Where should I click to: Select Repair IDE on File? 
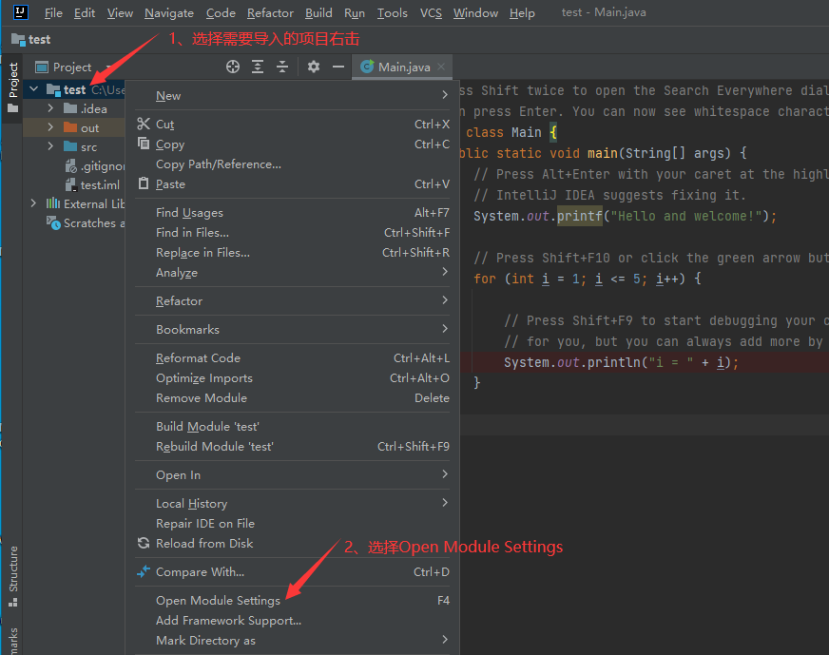tap(293, 524)
